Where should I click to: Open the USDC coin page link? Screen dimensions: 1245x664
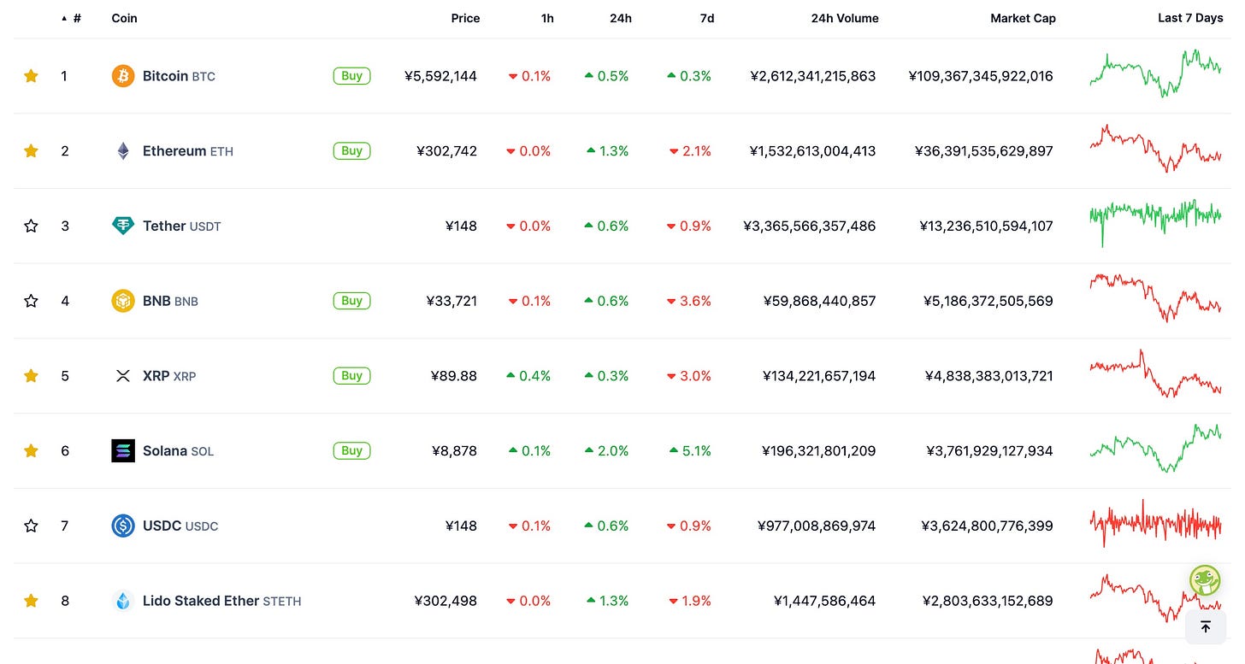point(180,526)
